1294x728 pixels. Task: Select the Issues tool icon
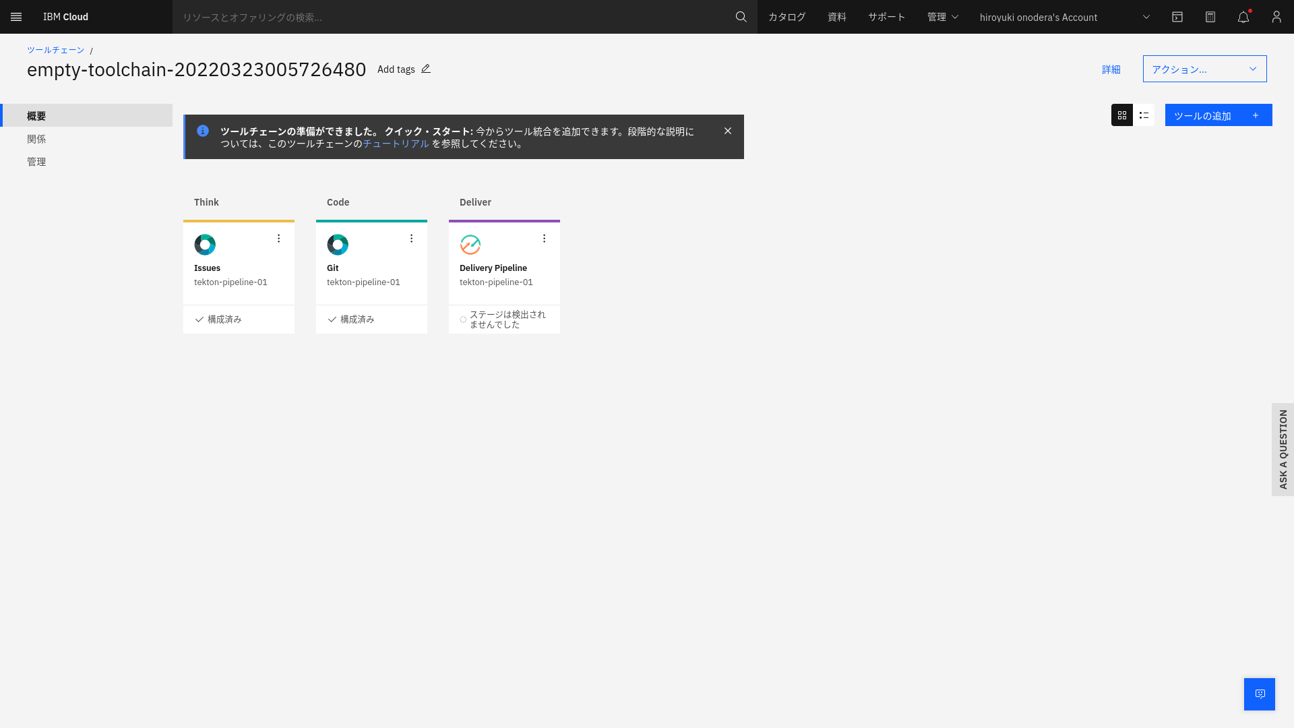click(x=204, y=244)
